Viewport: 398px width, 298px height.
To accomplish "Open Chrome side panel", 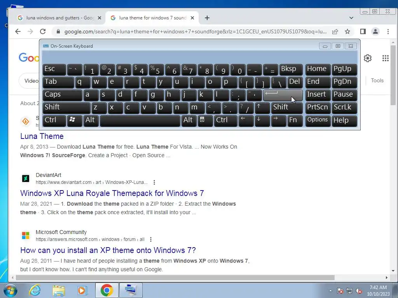I will coord(363,31).
